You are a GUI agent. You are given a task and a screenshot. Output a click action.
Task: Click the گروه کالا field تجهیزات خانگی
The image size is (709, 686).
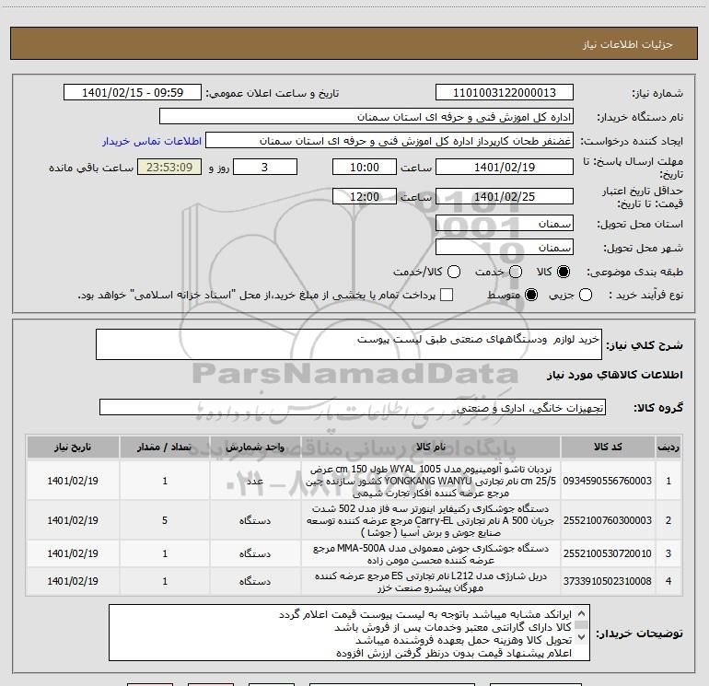click(353, 407)
